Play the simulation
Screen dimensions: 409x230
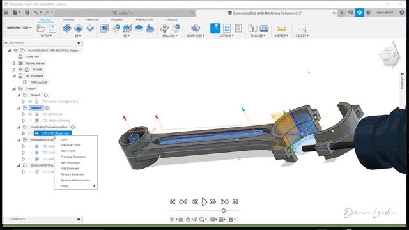coord(204,202)
